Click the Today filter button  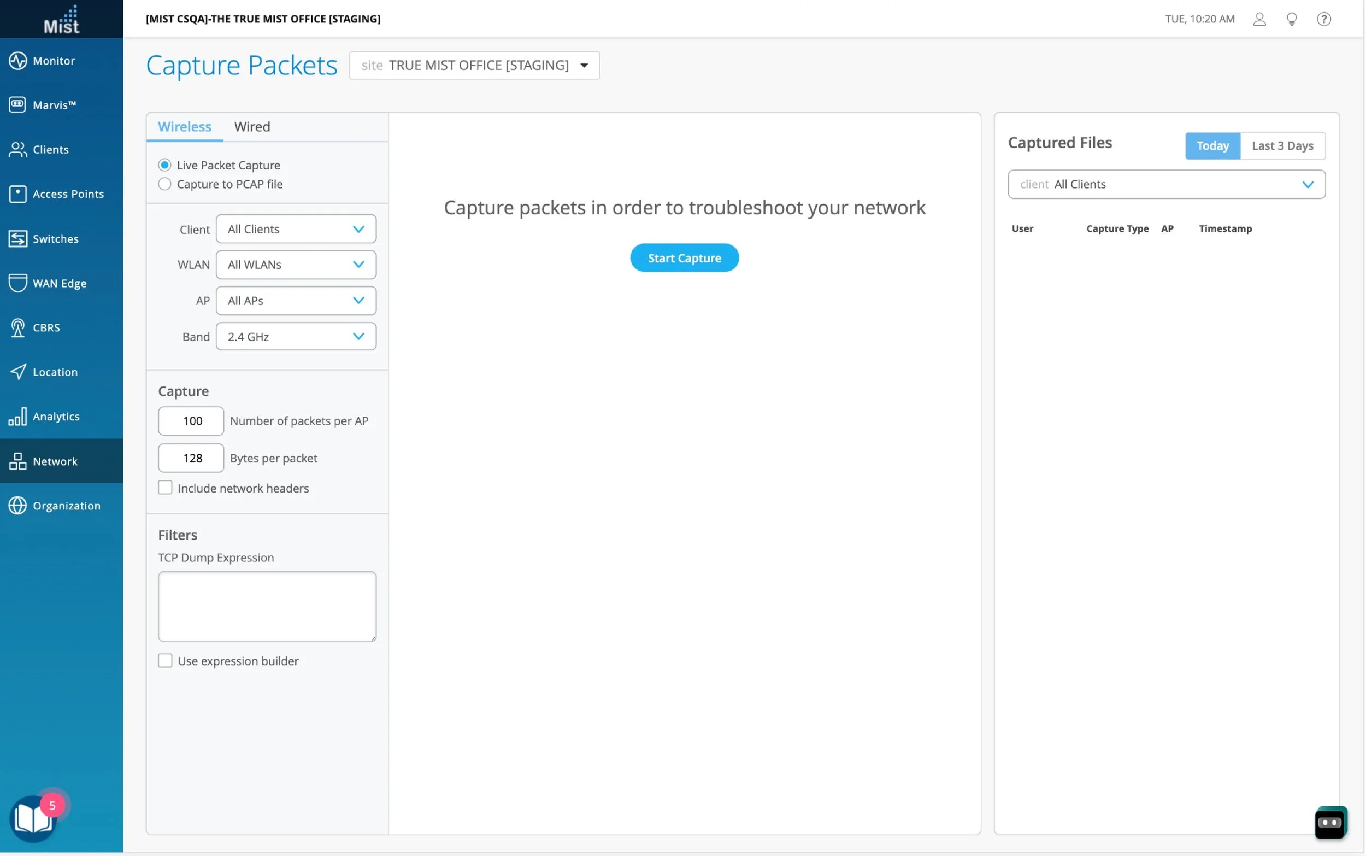(x=1212, y=146)
